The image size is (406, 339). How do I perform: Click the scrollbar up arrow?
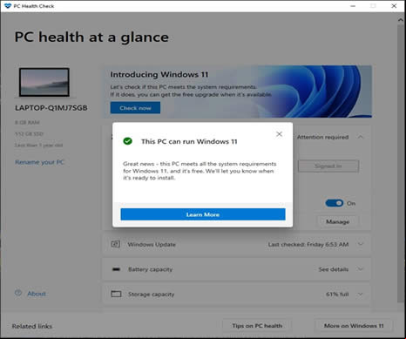[x=401, y=20]
